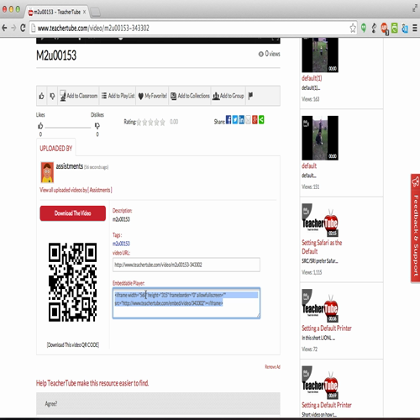Open Setting Safari as the Default thumbnail
The image size is (420, 420).
click(x=320, y=220)
